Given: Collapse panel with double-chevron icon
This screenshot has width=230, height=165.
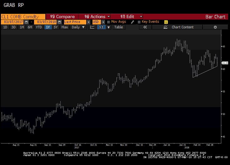Looking at the screenshot, I should click(145, 27).
